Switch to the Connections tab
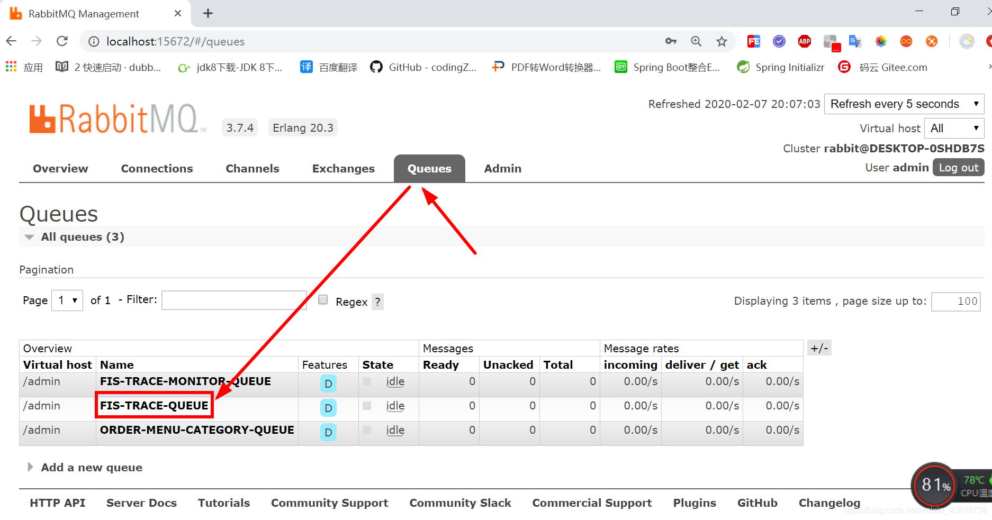This screenshot has height=520, width=992. pos(157,168)
